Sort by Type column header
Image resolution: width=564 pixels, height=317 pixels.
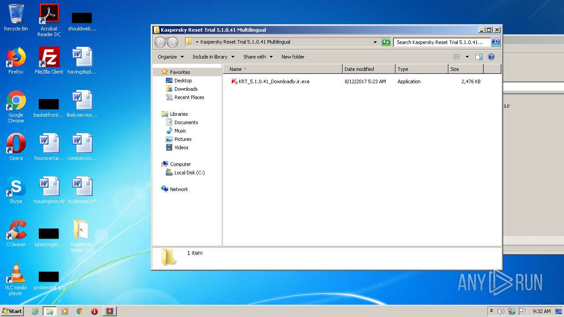point(422,69)
